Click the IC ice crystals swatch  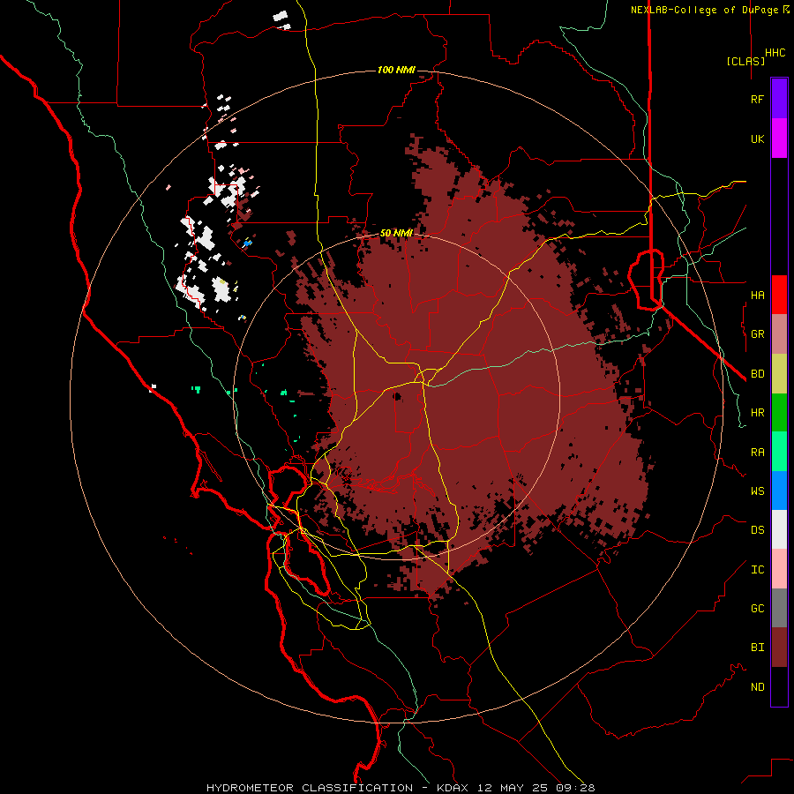(779, 569)
